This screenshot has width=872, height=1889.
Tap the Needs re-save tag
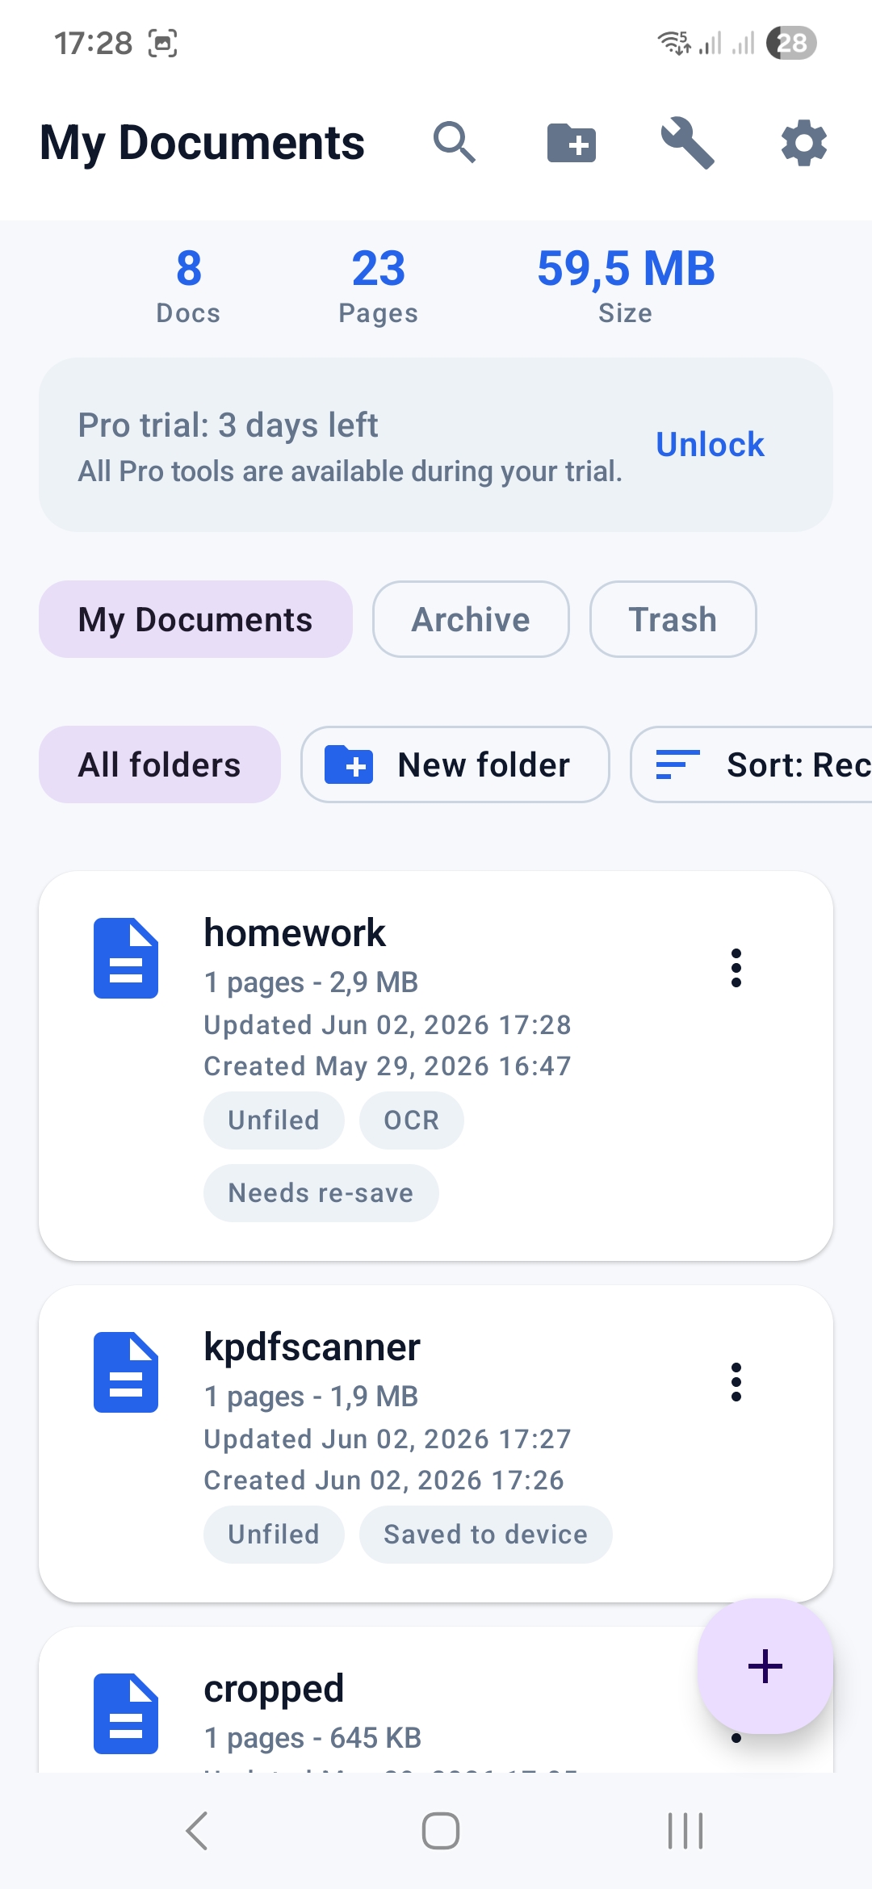[321, 1193]
